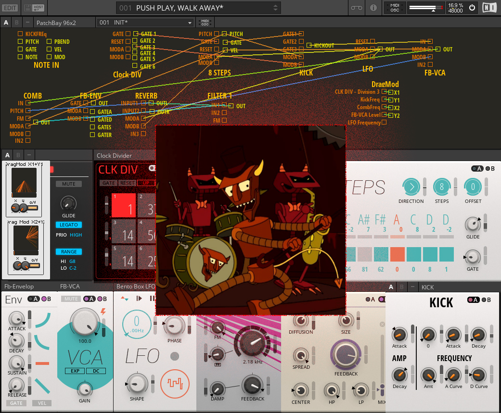The width and height of the screenshot is (501, 413).
Task: Click the preset name PUSH PLAY, WALK AWAY field
Action: [198, 8]
